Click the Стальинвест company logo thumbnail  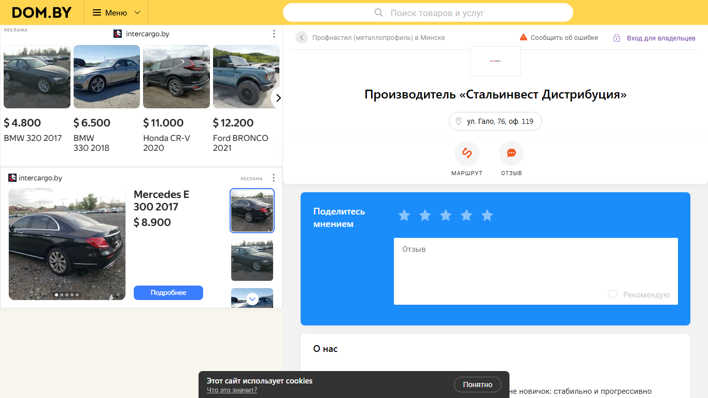tap(495, 61)
